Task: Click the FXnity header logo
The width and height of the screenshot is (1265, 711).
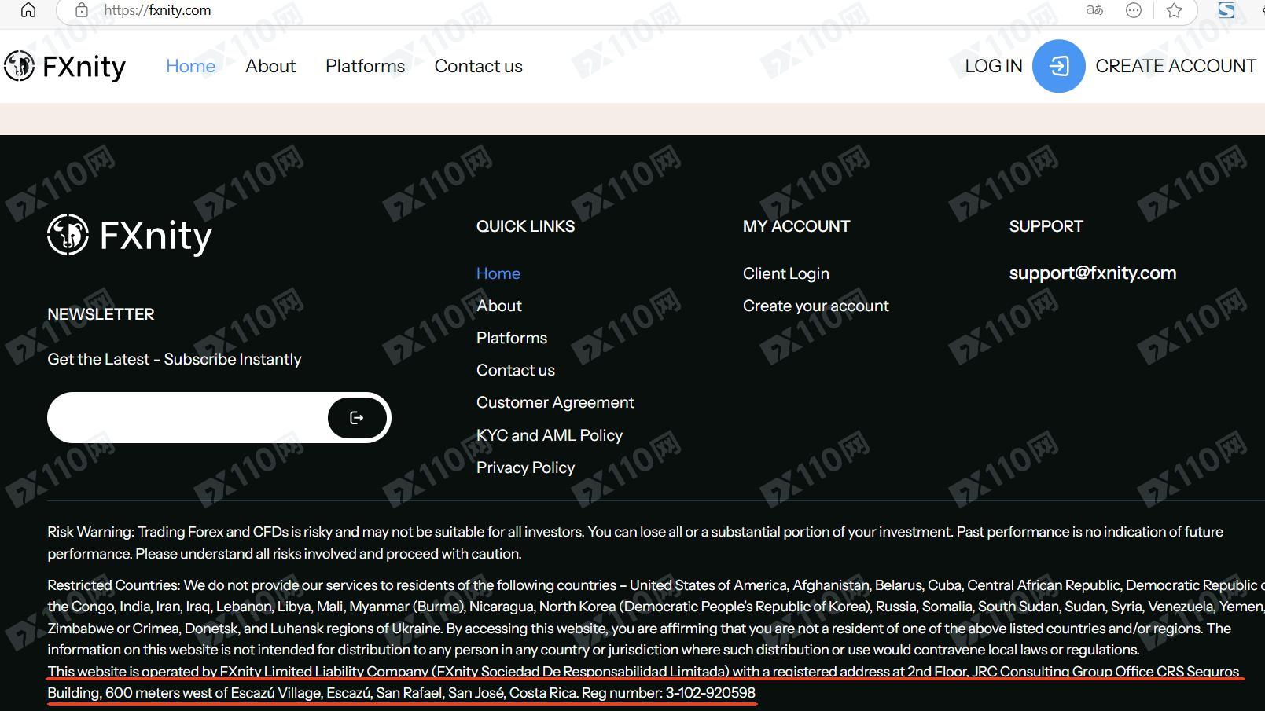Action: pos(64,67)
